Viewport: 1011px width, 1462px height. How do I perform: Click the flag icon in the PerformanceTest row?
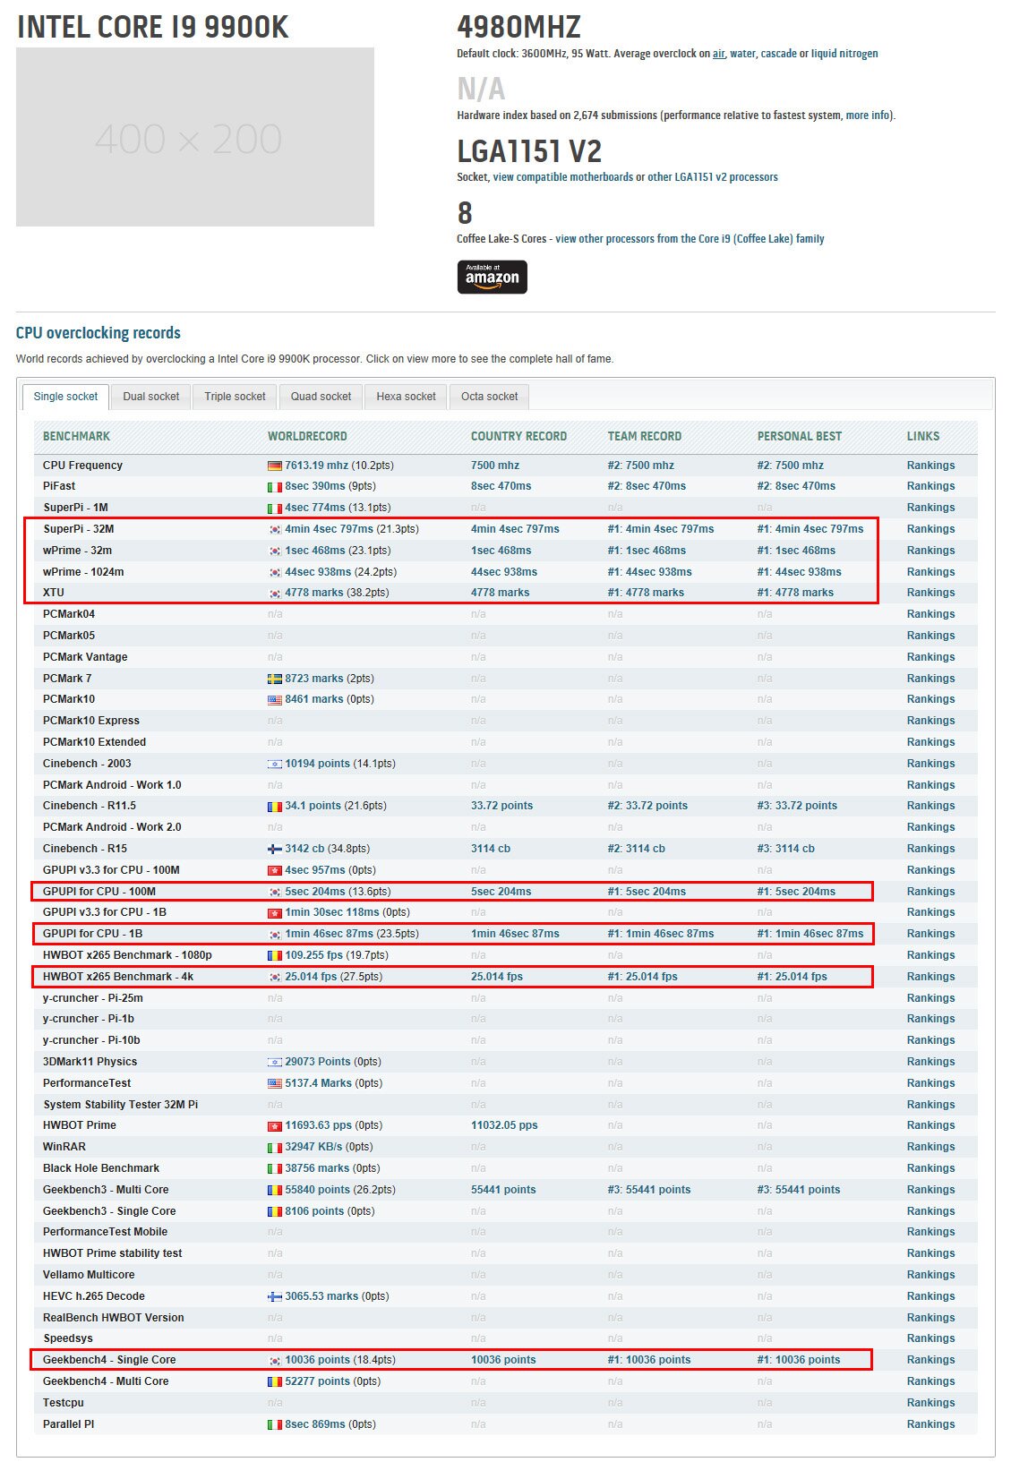coord(275,1083)
